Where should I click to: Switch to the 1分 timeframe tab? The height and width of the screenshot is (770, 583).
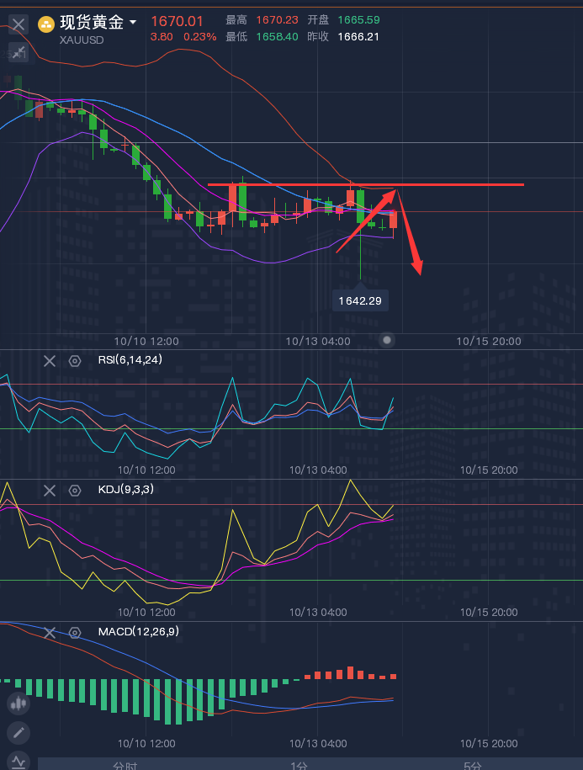pyautogui.click(x=299, y=765)
